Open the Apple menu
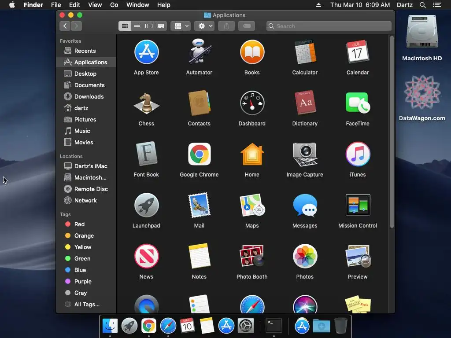Image resolution: width=451 pixels, height=338 pixels. point(12,5)
